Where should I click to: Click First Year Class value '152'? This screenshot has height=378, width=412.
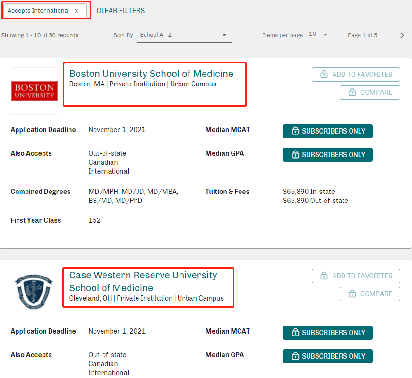click(x=94, y=220)
